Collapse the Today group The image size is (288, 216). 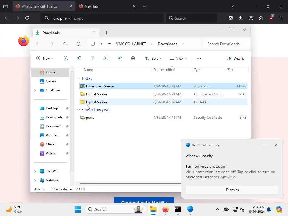tap(79, 78)
